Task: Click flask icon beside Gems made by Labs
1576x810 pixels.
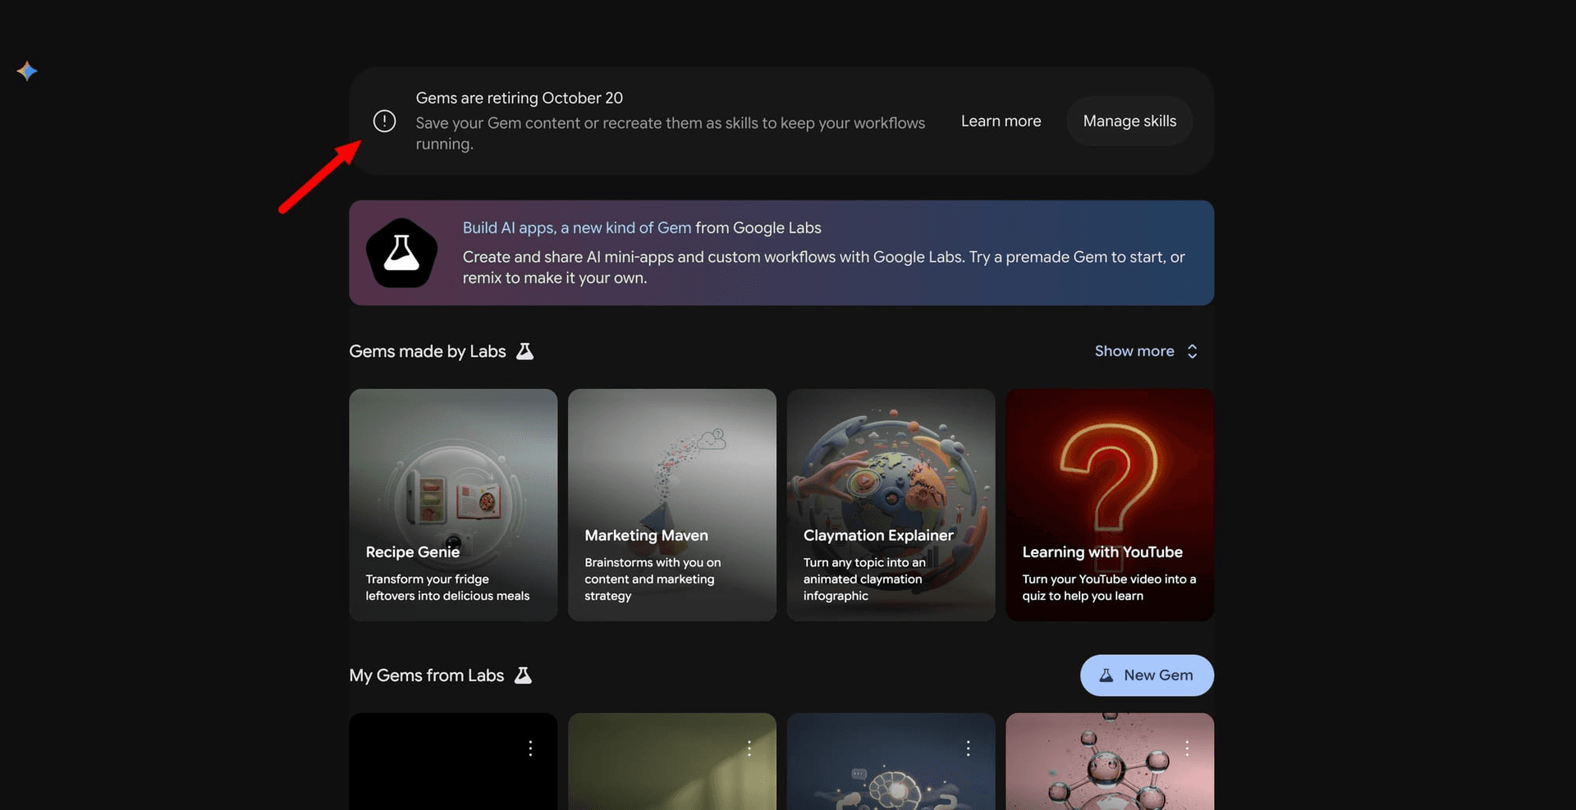Action: [x=525, y=351]
